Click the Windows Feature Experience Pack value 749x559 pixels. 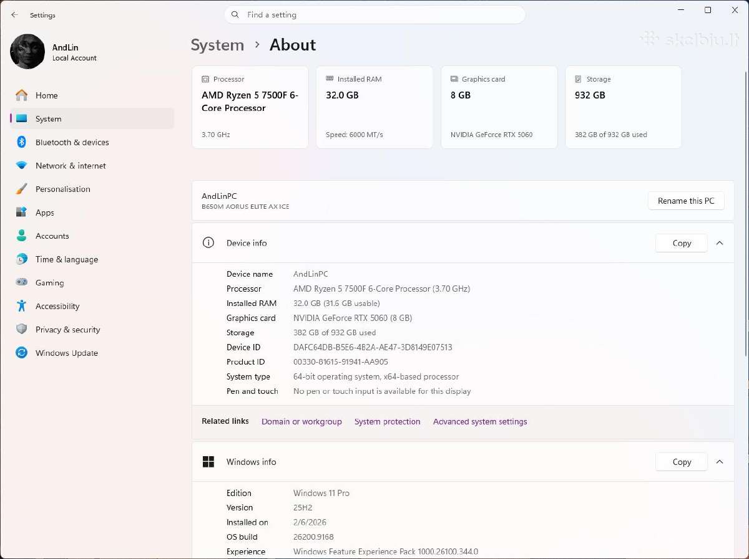386,552
